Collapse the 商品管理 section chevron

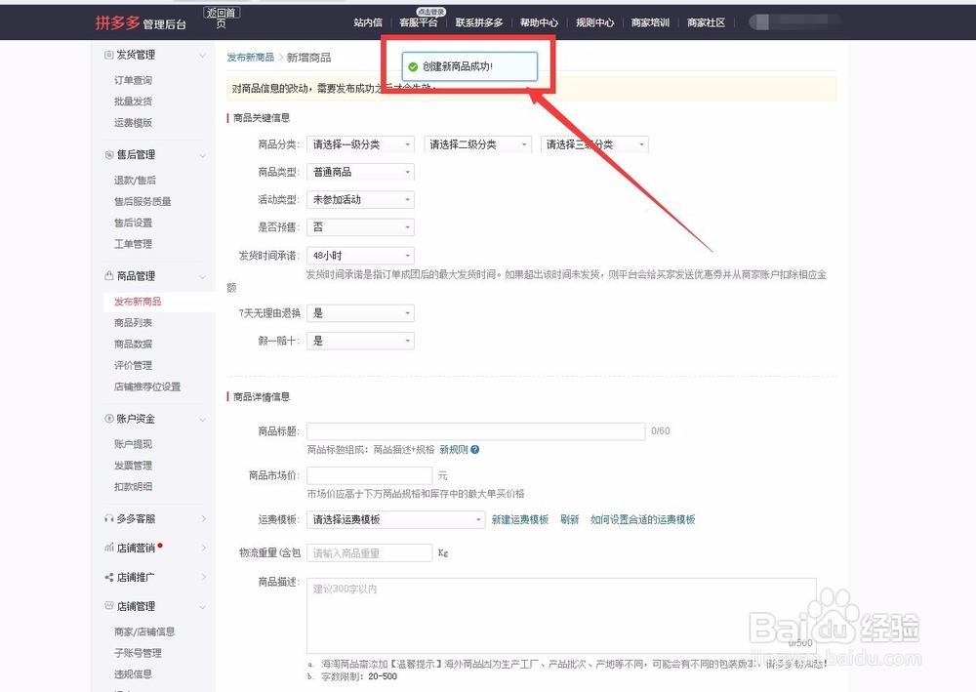click(202, 276)
